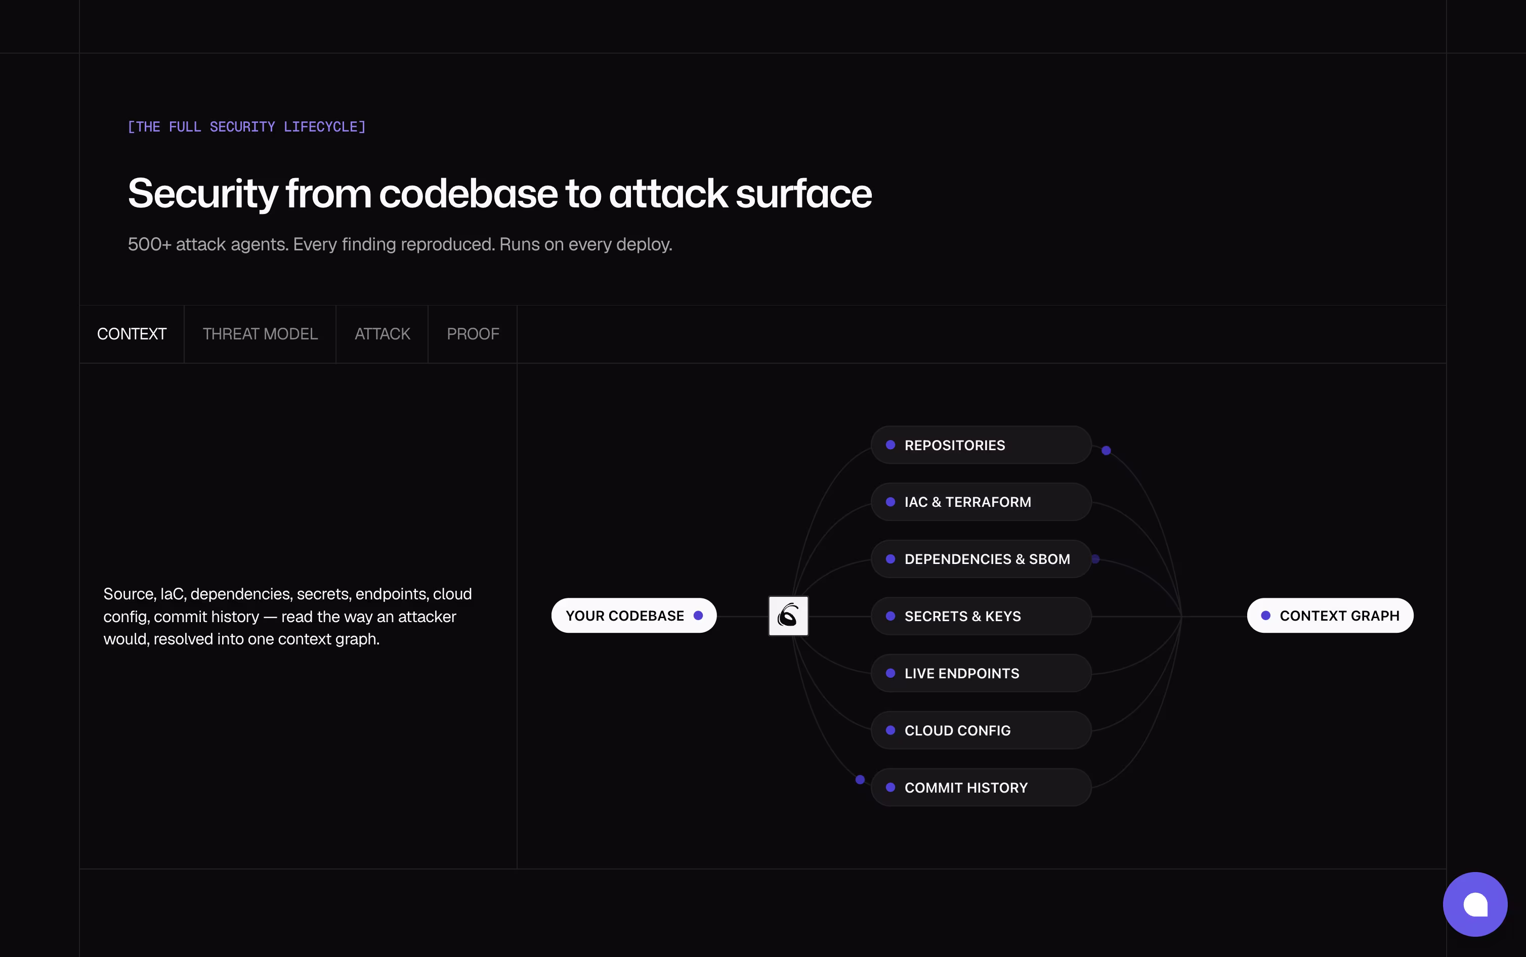Open the chat widget bubble
The height and width of the screenshot is (957, 1526).
coord(1475,904)
